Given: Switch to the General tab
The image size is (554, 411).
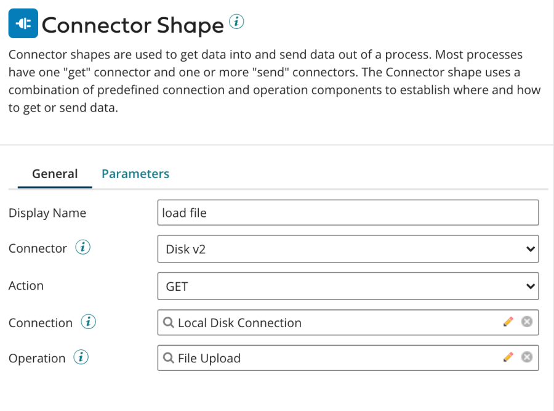Looking at the screenshot, I should (55, 174).
